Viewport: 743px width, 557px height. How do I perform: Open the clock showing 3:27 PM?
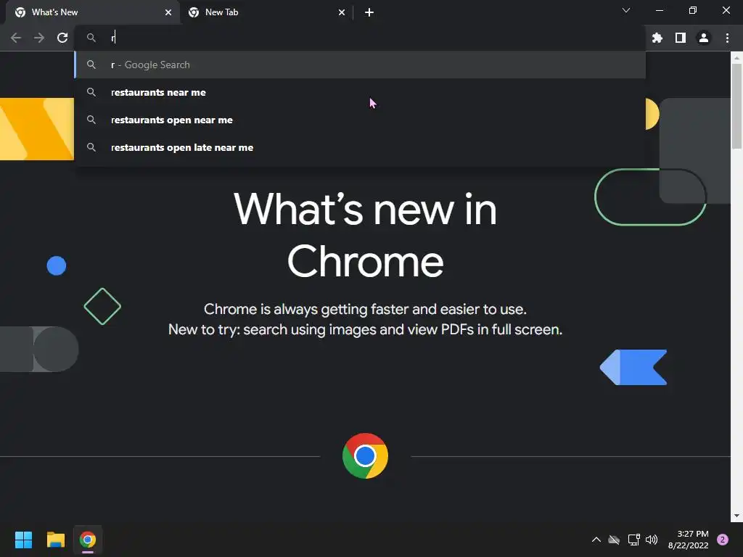pyautogui.click(x=688, y=540)
